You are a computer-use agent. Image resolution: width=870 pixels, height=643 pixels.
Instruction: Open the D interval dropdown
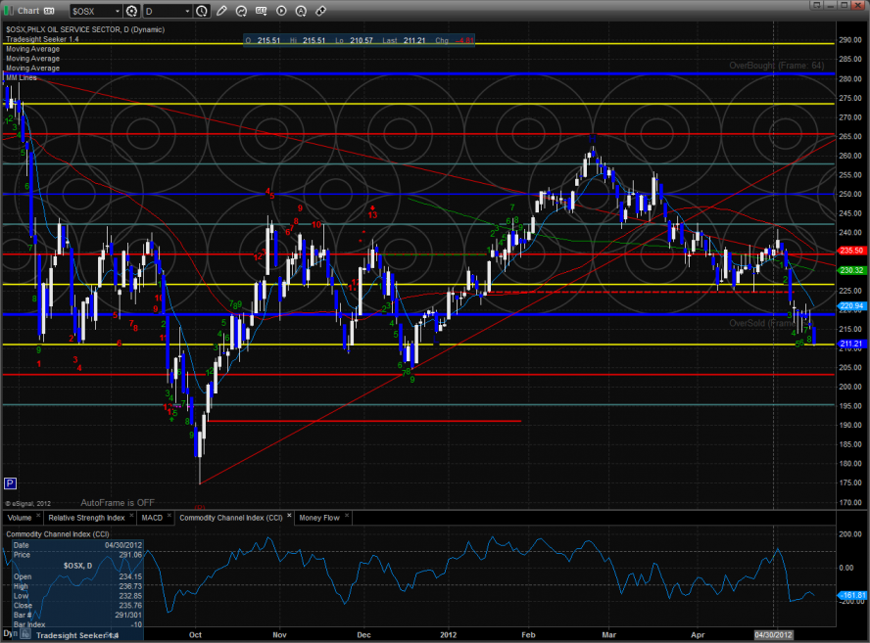point(185,11)
